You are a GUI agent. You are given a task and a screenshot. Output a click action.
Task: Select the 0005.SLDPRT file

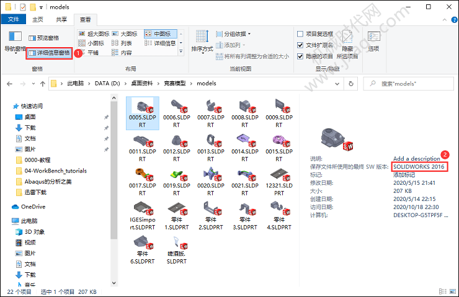point(143,113)
